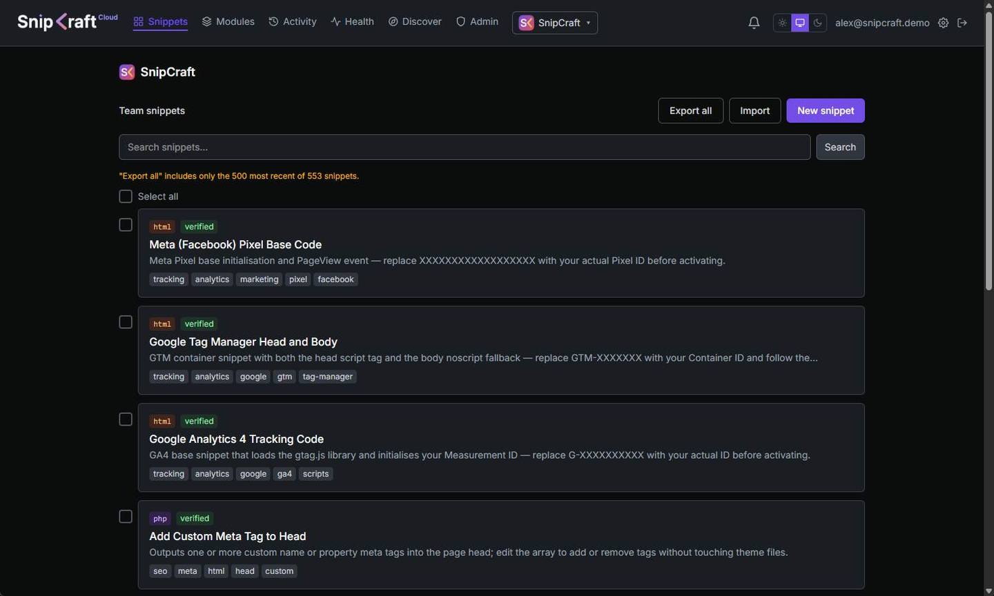Open the notifications bell

754,23
